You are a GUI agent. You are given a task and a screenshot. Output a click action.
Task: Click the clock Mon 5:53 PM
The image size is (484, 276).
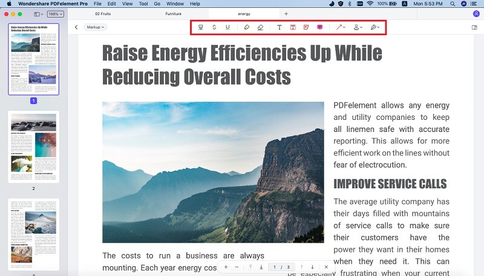428,4
